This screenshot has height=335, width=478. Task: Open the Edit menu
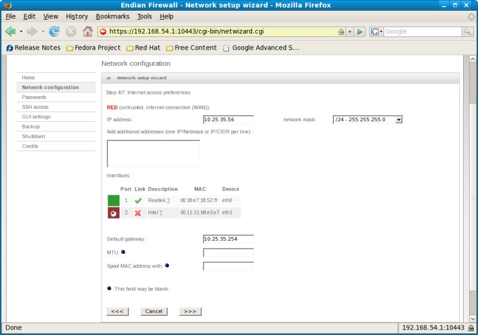[29, 17]
